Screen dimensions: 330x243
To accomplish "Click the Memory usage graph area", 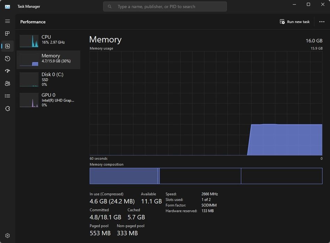I will click(x=206, y=103).
